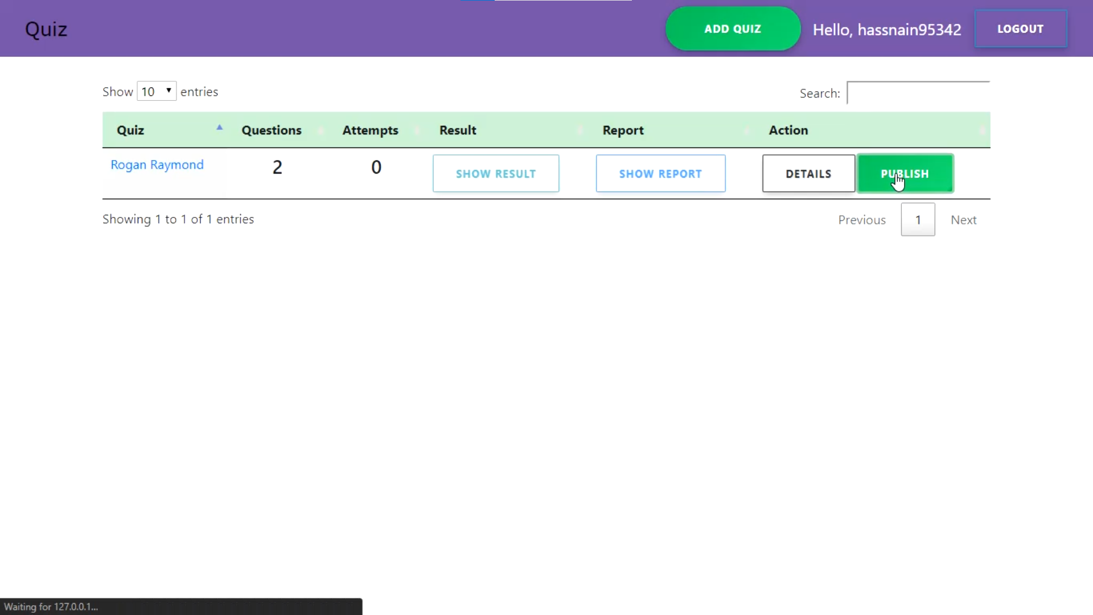Viewport: 1093px width, 615px height.
Task: Go to the Next page
Action: point(963,220)
